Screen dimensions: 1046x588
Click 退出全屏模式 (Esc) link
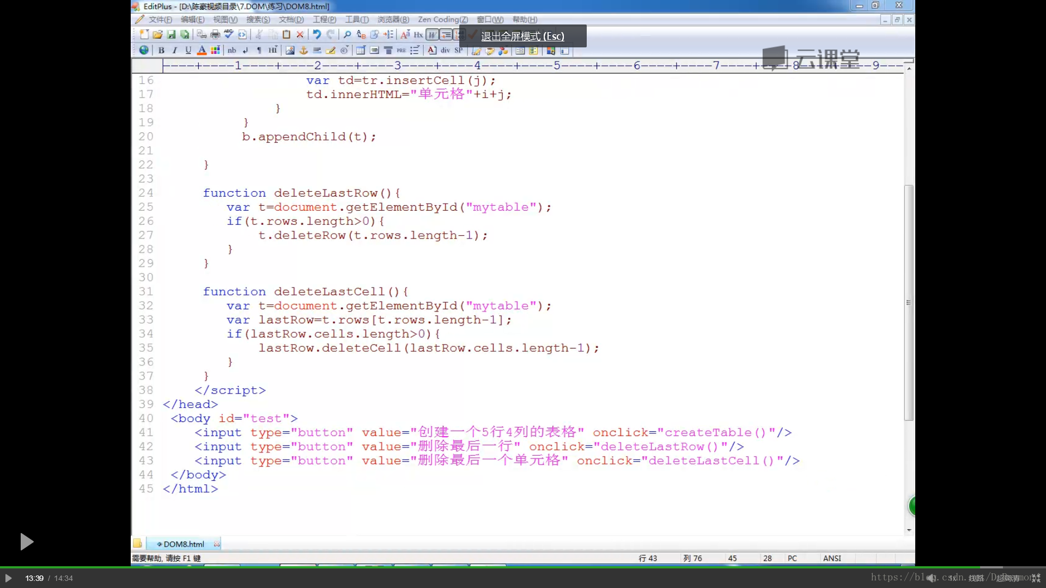coord(522,36)
